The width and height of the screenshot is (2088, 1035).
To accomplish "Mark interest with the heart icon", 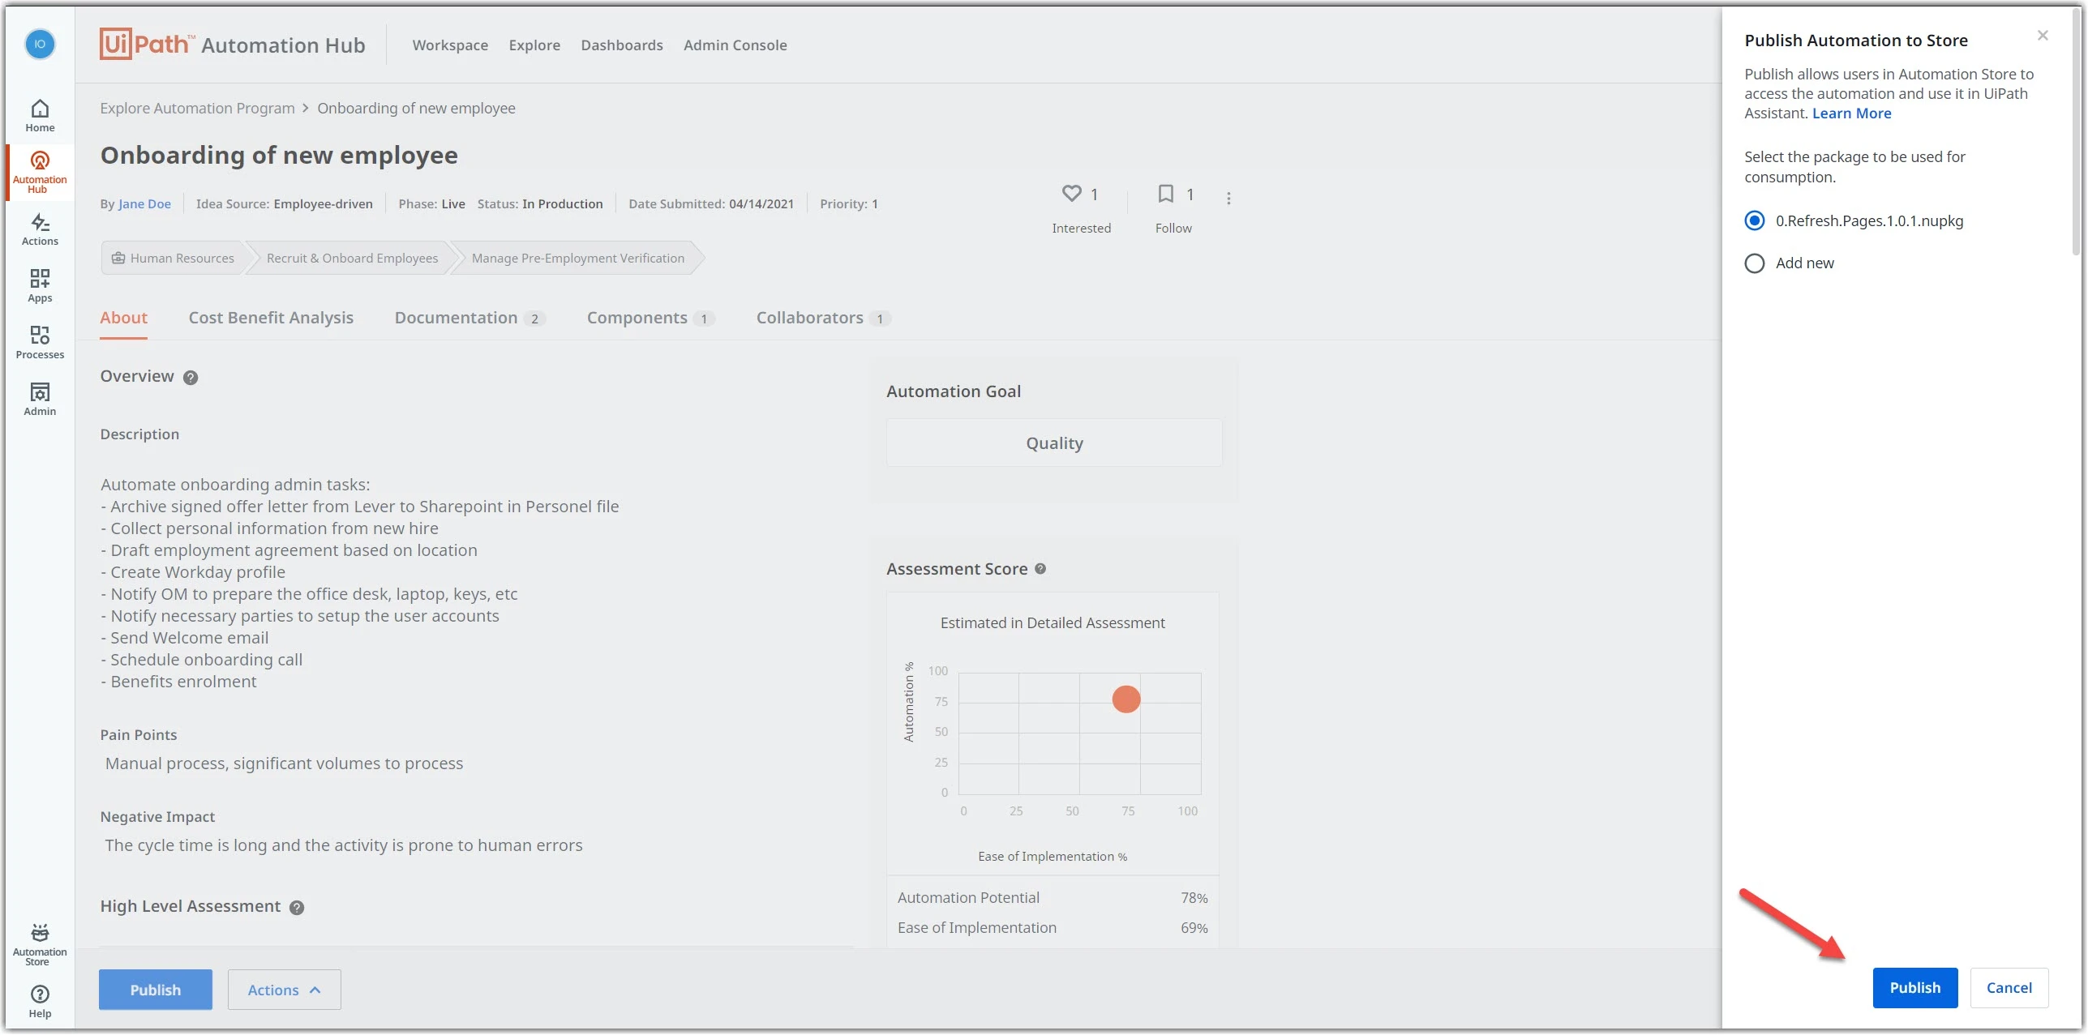I will tap(1072, 194).
